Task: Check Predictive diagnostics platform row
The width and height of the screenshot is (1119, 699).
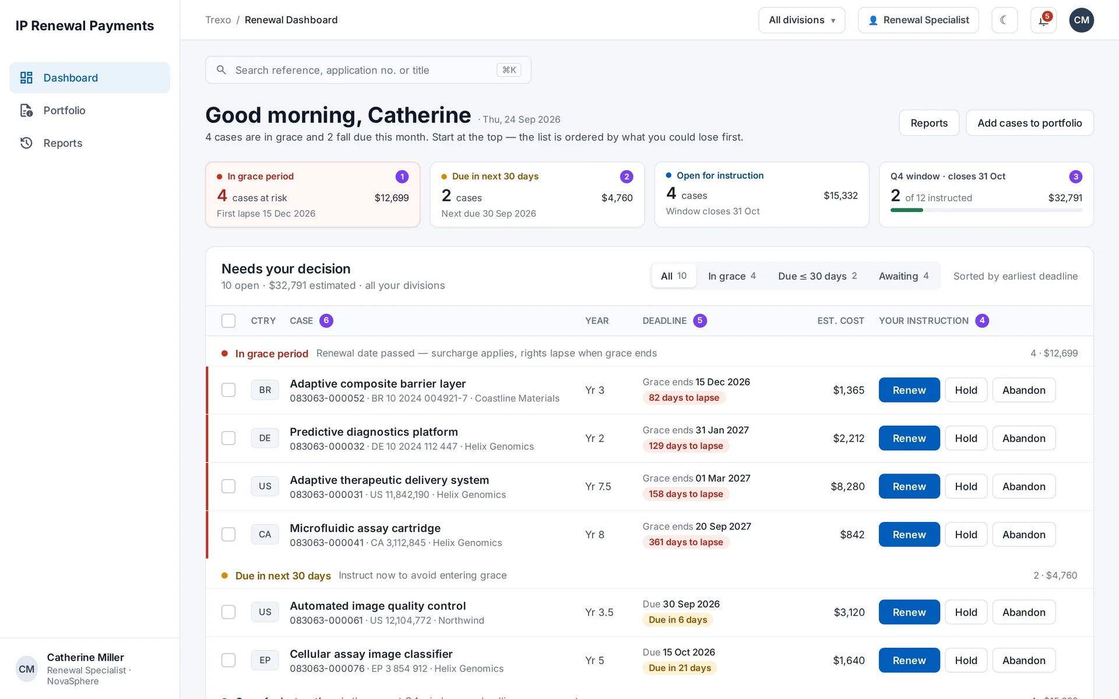Action: [228, 438]
